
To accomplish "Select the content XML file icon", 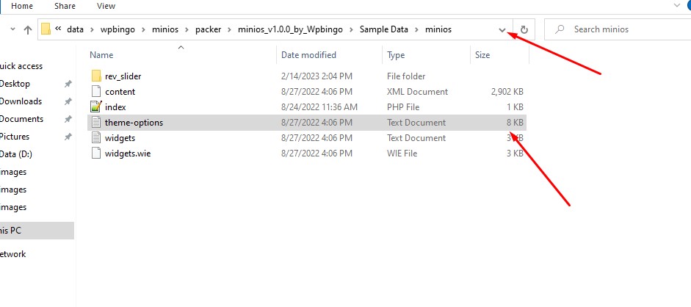I will pos(95,92).
